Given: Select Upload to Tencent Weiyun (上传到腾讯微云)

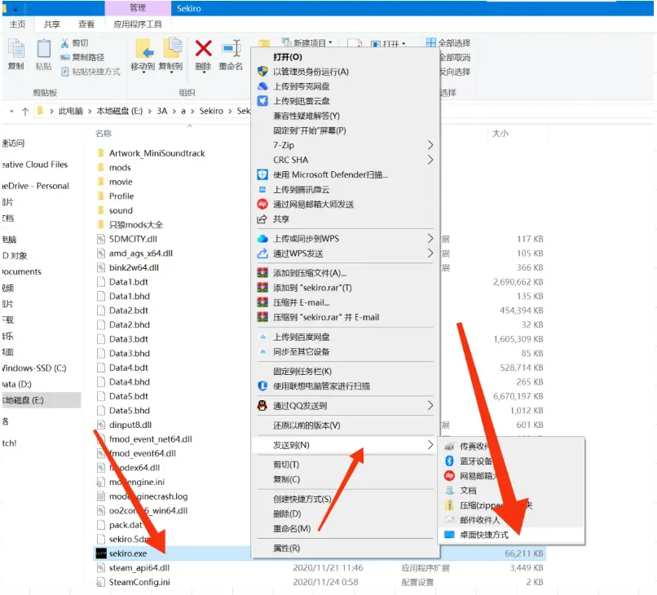Looking at the screenshot, I should (x=346, y=189).
